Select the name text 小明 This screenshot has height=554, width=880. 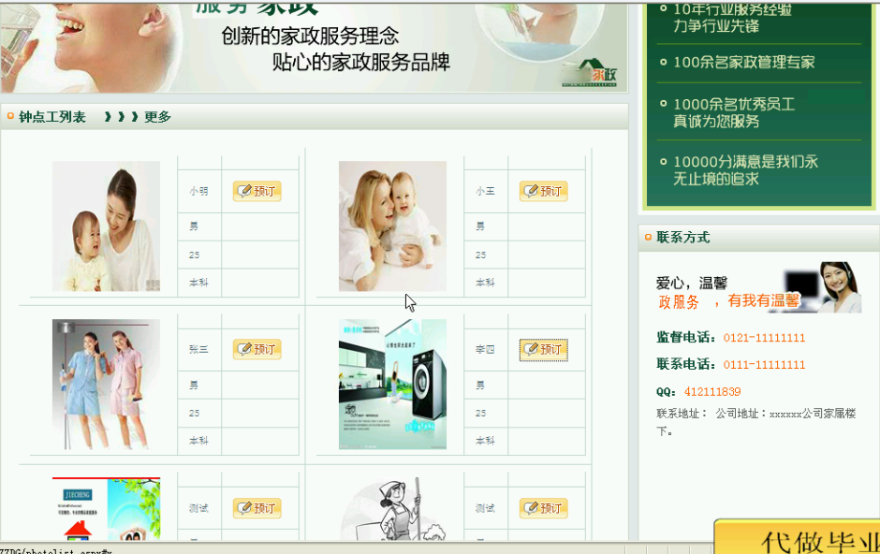[198, 191]
